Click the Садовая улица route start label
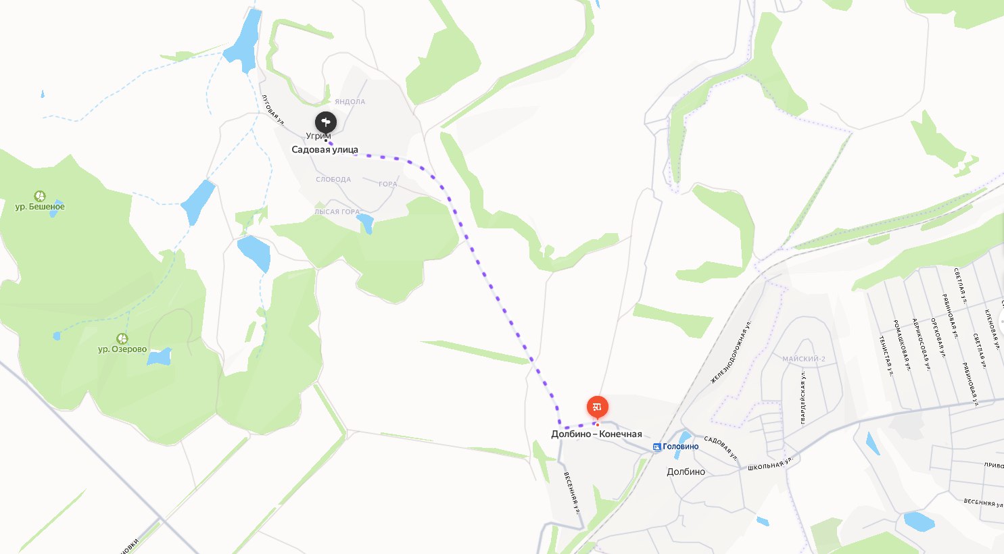 [325, 150]
